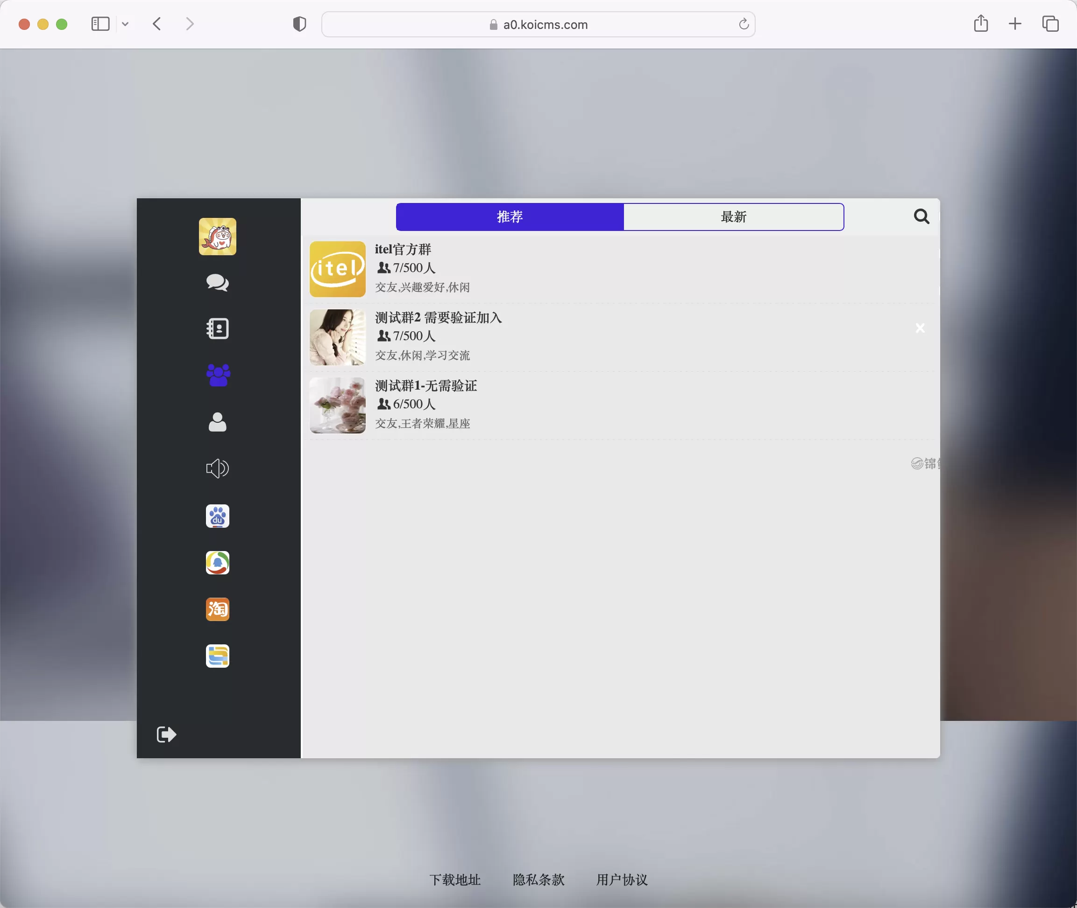Viewport: 1077px width, 908px height.
Task: Click the search icon in top right
Action: [921, 217]
